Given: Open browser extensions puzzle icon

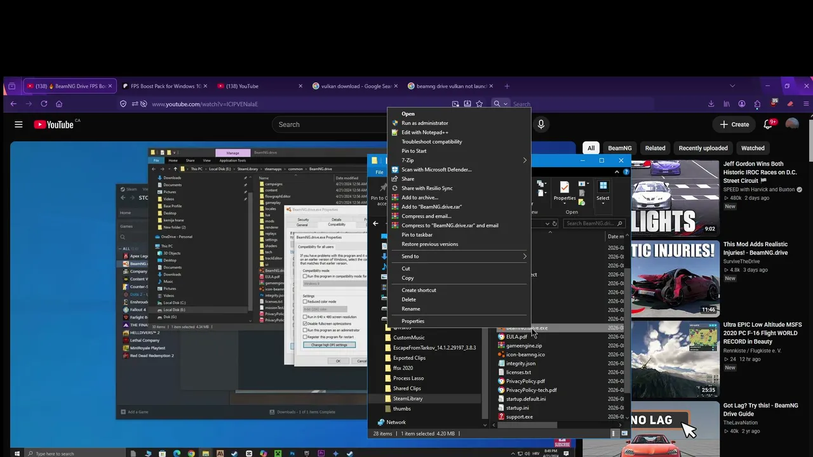Looking at the screenshot, I should [x=757, y=104].
